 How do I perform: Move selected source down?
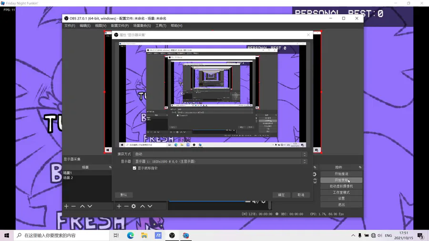tap(150, 206)
